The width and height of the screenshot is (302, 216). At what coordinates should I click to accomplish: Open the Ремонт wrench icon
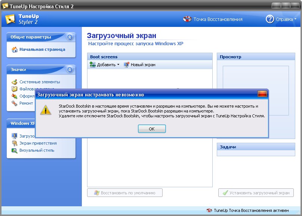pyautogui.click(x=15, y=103)
